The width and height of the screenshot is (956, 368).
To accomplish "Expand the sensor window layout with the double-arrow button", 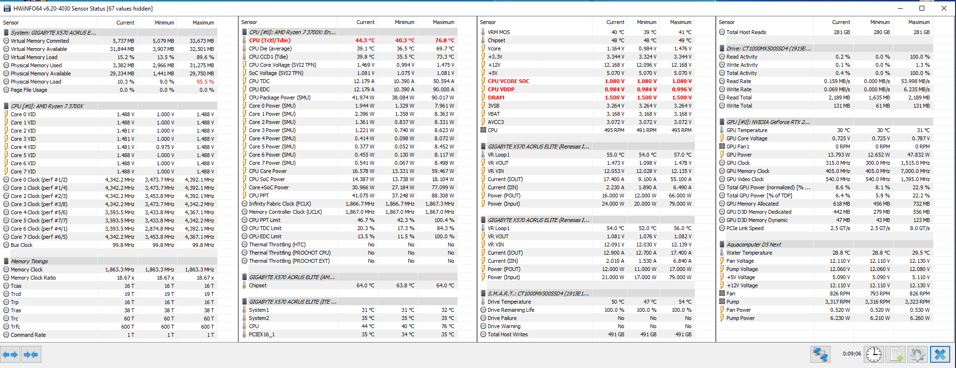I will (10, 355).
